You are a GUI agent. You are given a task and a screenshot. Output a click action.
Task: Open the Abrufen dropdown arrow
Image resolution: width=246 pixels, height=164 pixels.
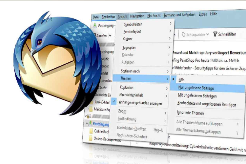pyautogui.click(x=110, y=36)
